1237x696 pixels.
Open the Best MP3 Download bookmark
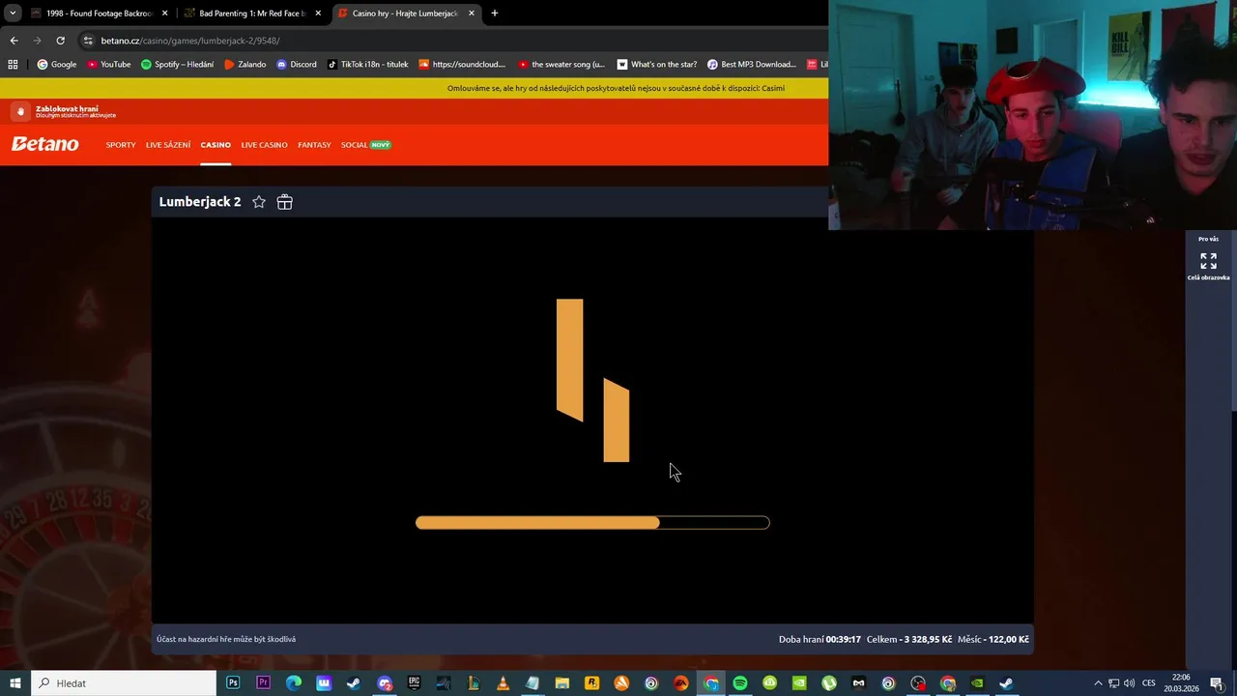coord(752,65)
